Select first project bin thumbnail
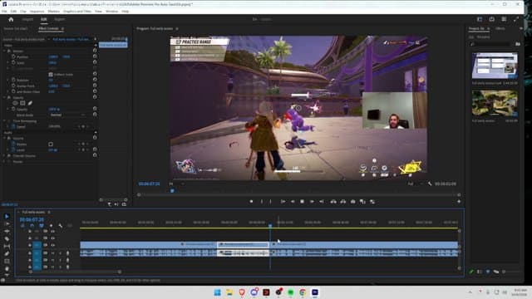 tap(495, 66)
